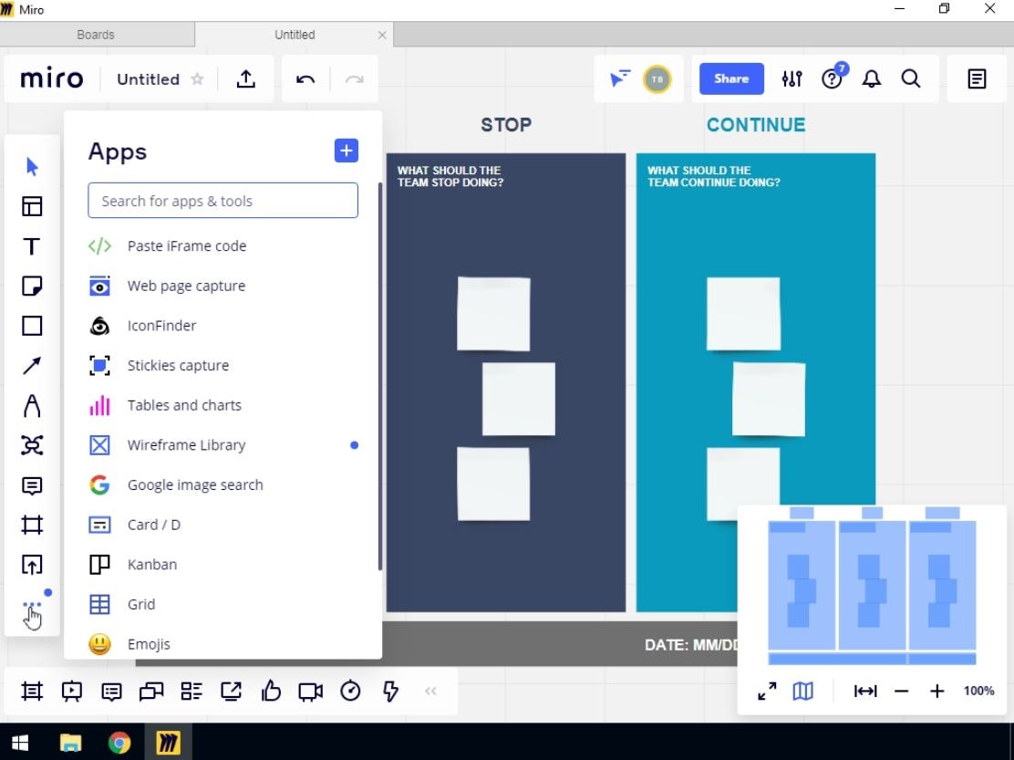
Task: Click the screen sharing icon
Action: tap(231, 692)
